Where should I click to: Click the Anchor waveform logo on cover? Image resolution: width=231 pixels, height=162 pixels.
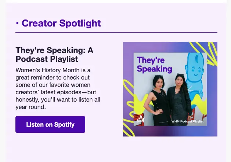pos(141,119)
